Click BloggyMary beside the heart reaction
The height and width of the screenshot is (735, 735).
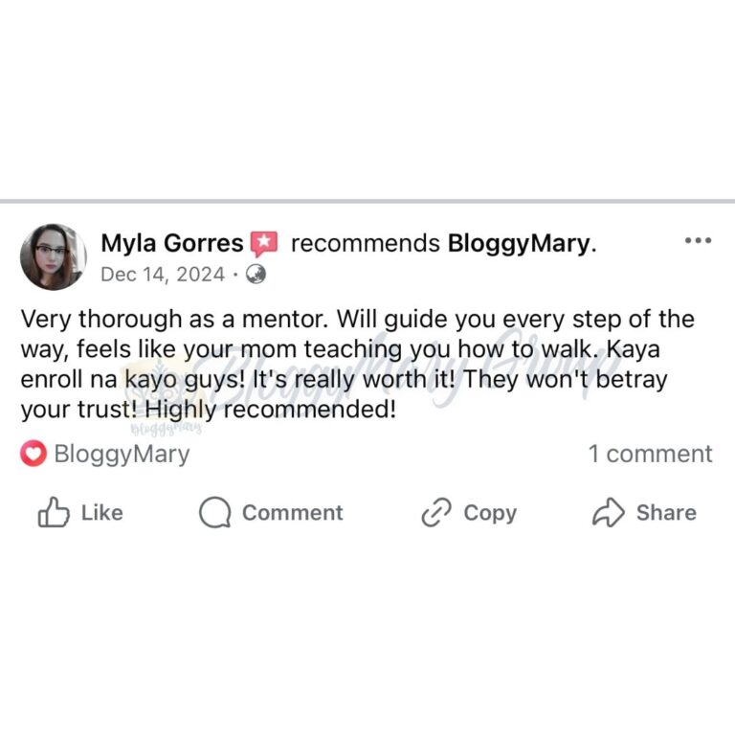(122, 454)
